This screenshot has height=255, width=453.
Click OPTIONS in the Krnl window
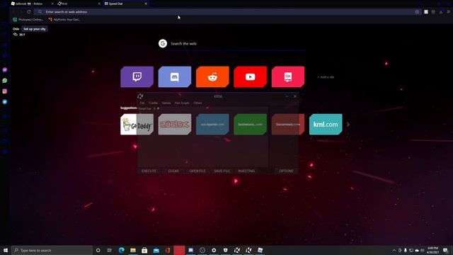(286, 171)
